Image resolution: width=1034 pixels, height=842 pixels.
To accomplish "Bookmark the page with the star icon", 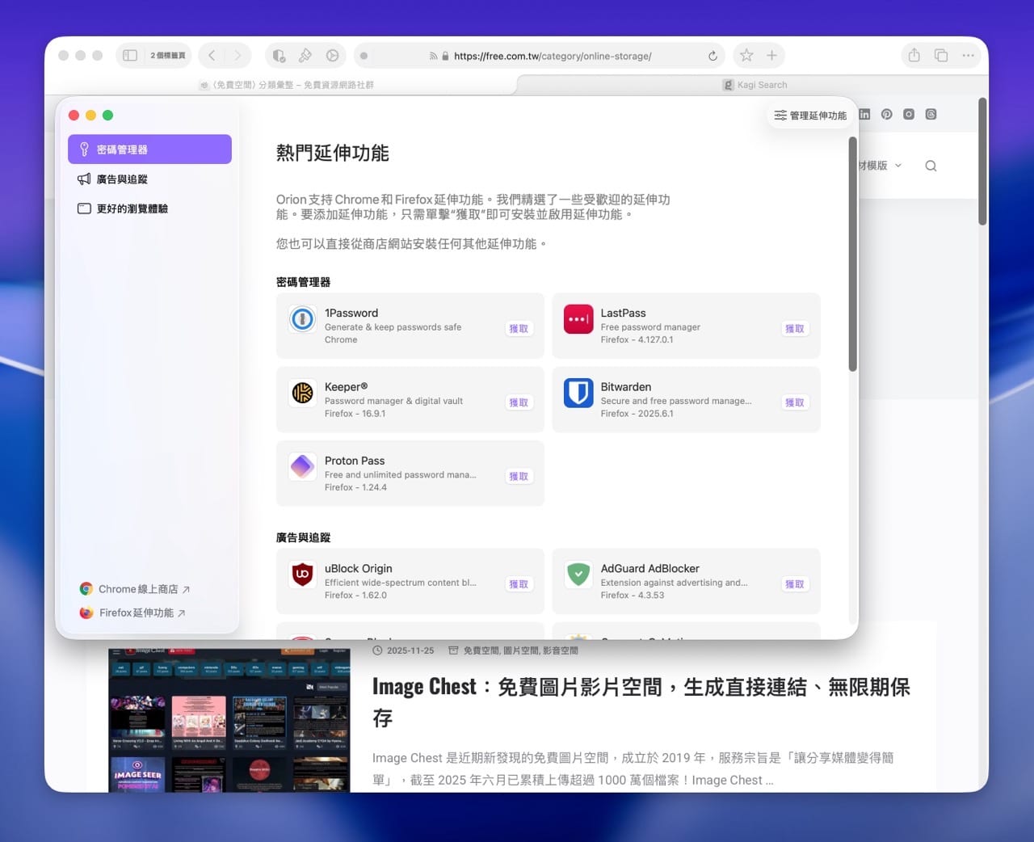I will coord(745,55).
